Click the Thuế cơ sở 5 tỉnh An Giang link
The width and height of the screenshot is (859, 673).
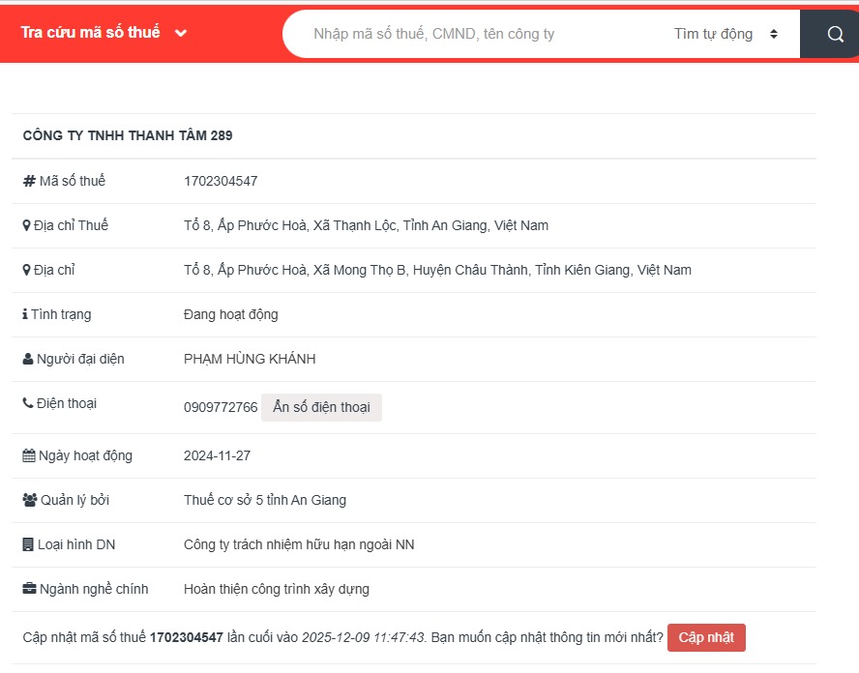pos(265,500)
